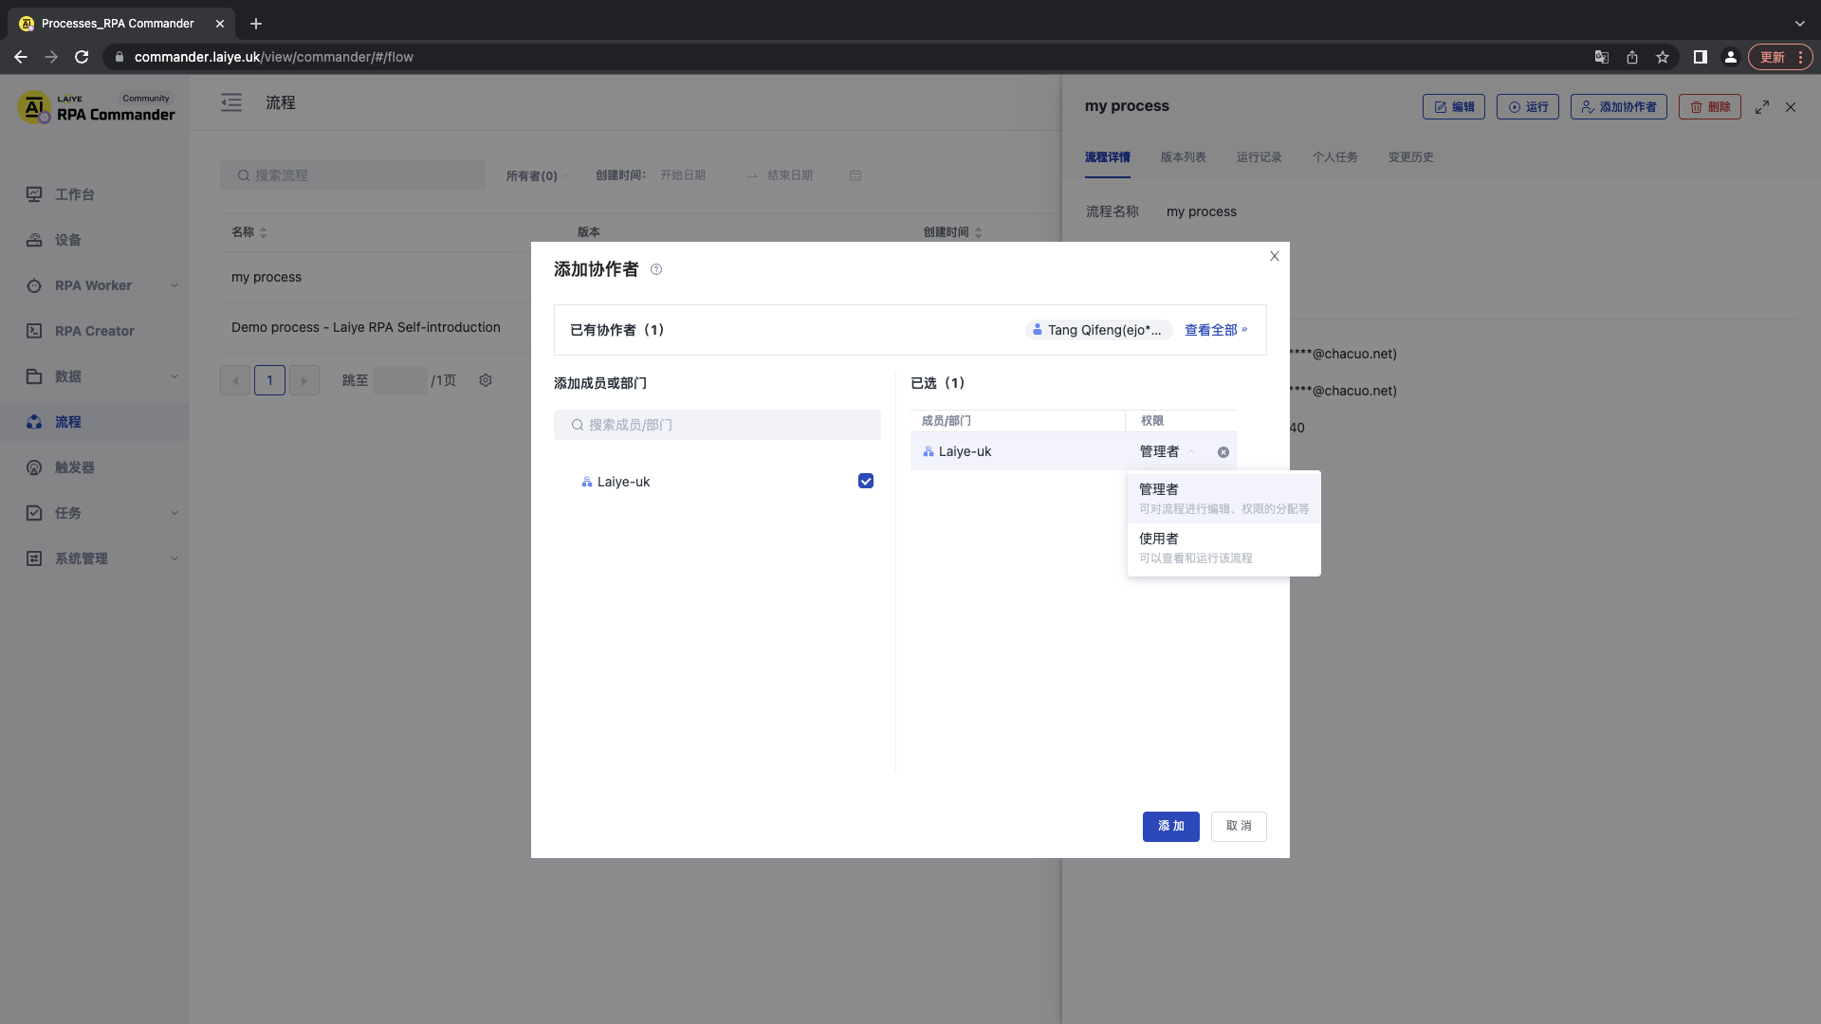Switch to 版本列表 tab
Image resolution: width=1821 pixels, height=1024 pixels.
pyautogui.click(x=1183, y=157)
